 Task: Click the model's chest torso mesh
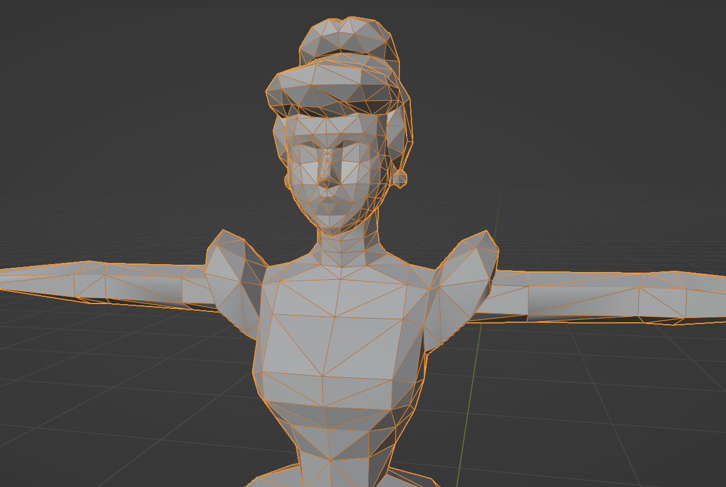(339, 336)
